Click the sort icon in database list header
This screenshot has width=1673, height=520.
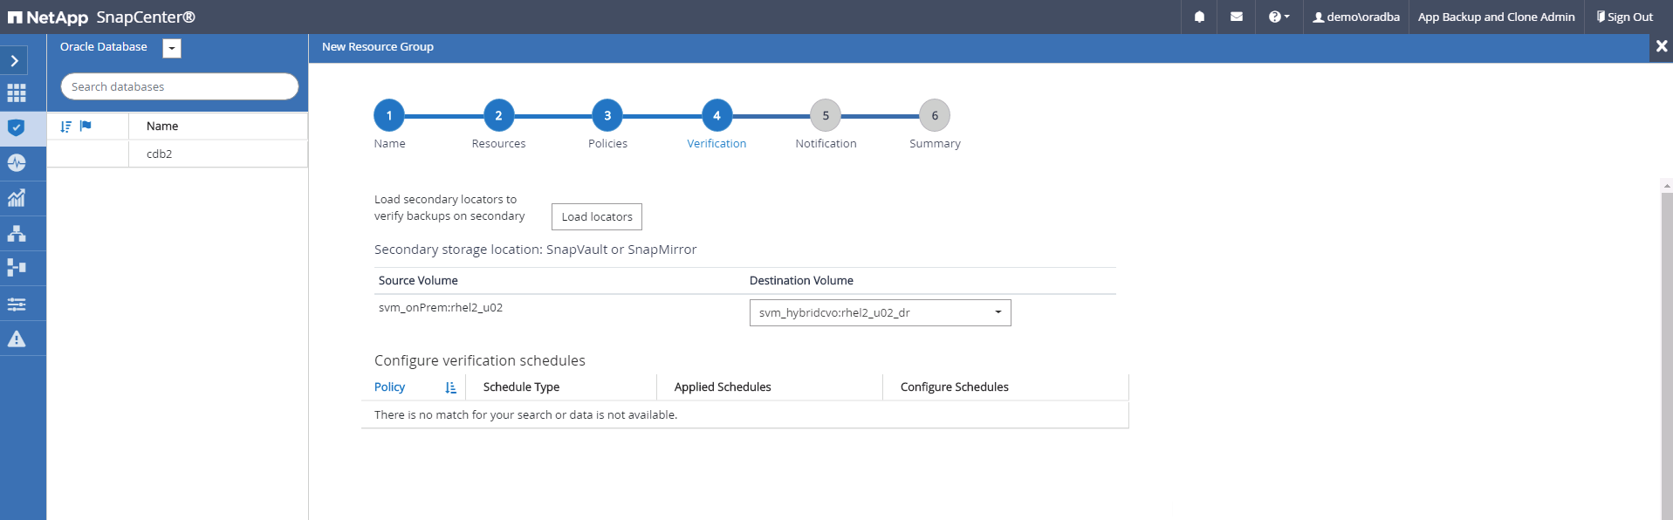pos(65,127)
